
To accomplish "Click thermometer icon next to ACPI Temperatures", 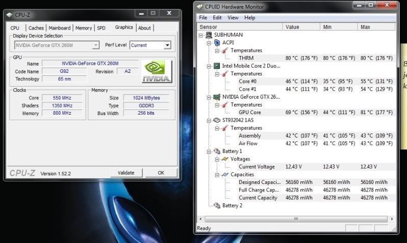I will 225,50.
